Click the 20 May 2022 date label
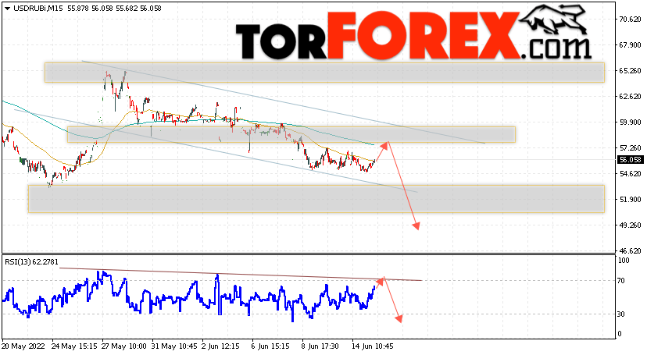The width and height of the screenshot is (647, 355). (23, 346)
